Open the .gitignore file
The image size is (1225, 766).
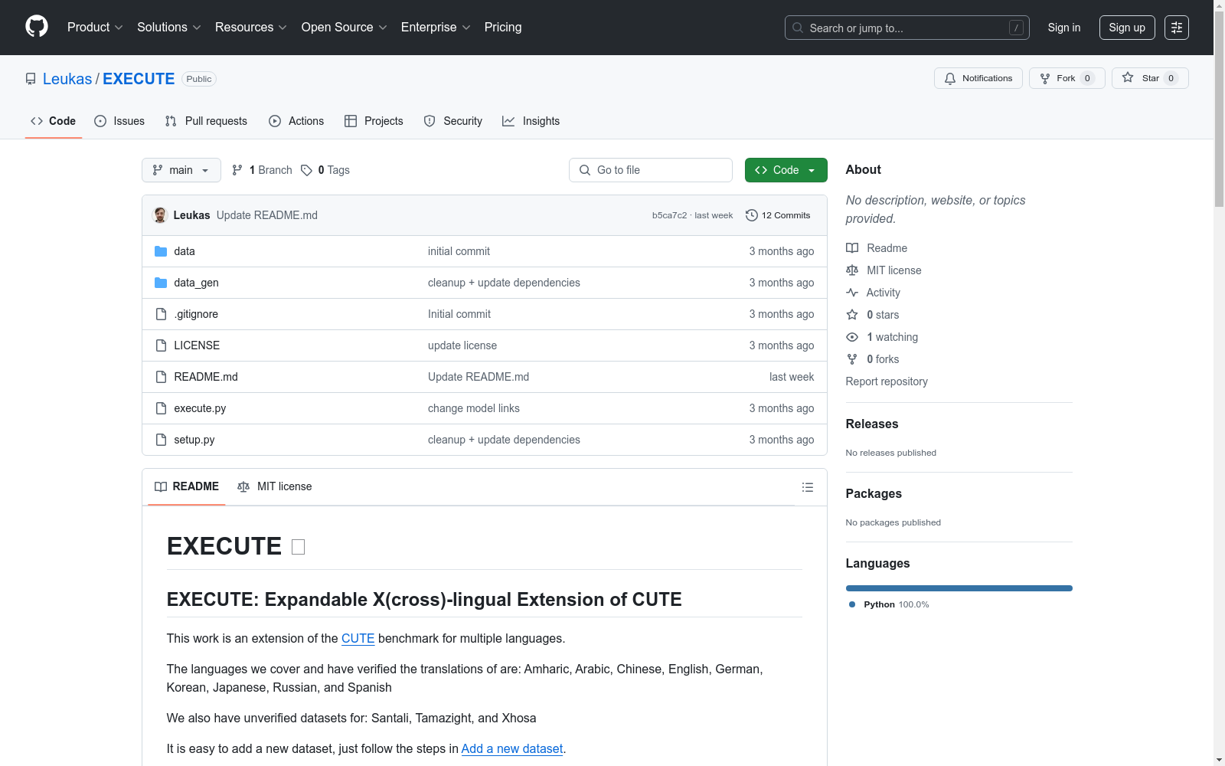click(x=196, y=314)
